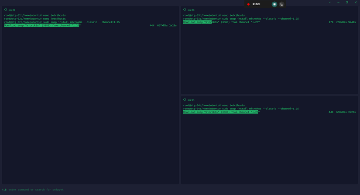Click the stg-02 pane terminal icon
Viewport: 360px width, 195px height.
pyautogui.click(x=5, y=10)
